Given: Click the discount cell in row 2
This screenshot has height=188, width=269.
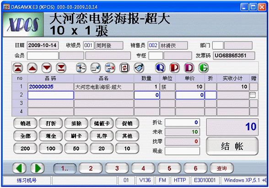Looking at the screenshot, I should [x=210, y=95].
